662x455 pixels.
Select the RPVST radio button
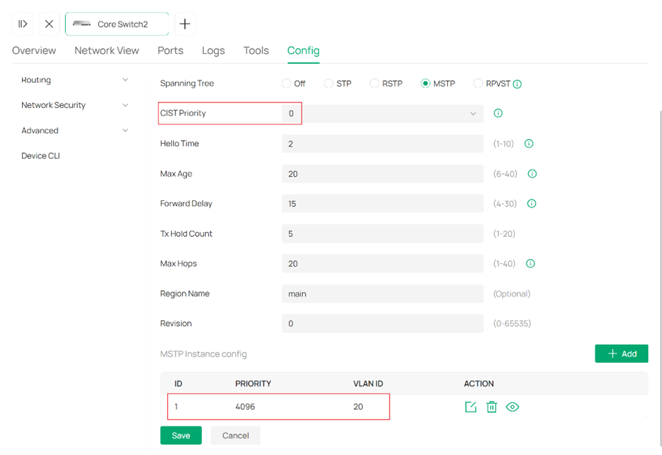[478, 84]
